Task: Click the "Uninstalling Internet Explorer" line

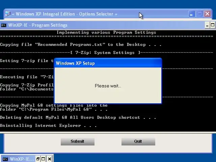Action: click(x=48, y=126)
